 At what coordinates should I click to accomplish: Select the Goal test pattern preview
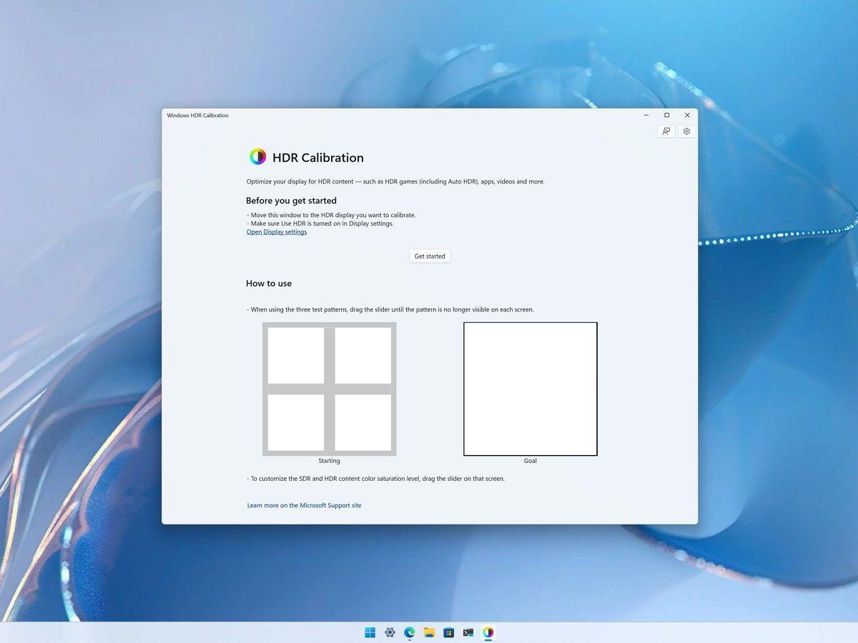(x=530, y=389)
